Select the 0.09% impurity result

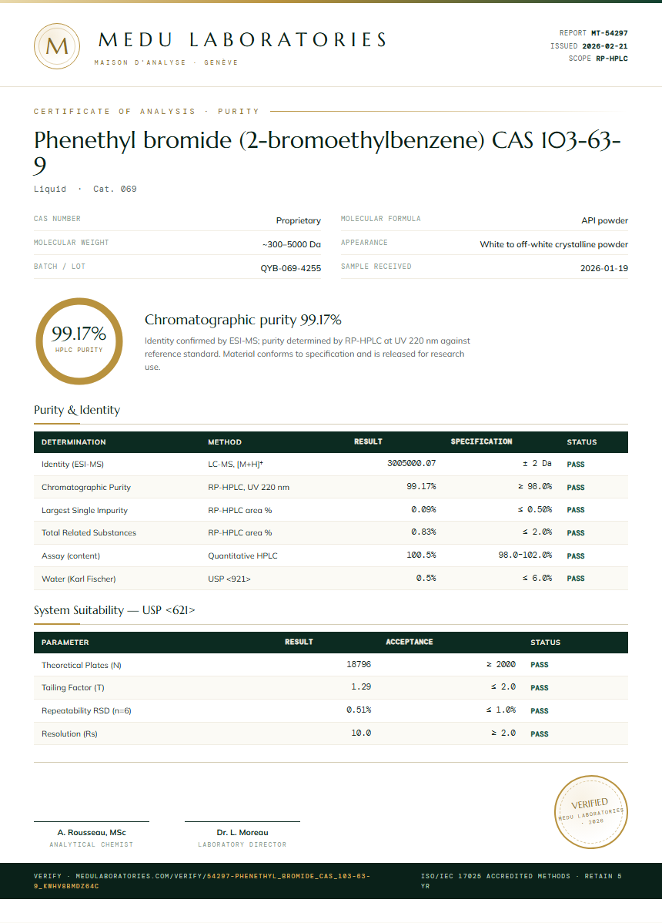(423, 509)
